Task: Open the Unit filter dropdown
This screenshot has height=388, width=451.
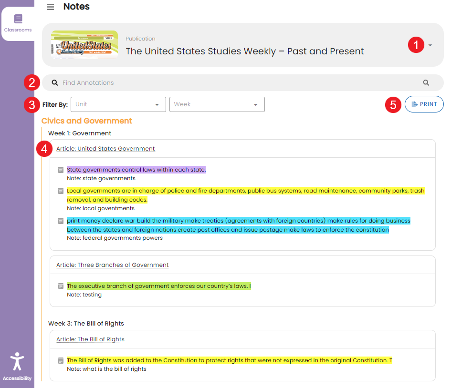Action: pos(118,104)
